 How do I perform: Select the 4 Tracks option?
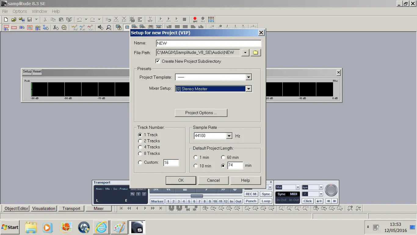click(140, 147)
